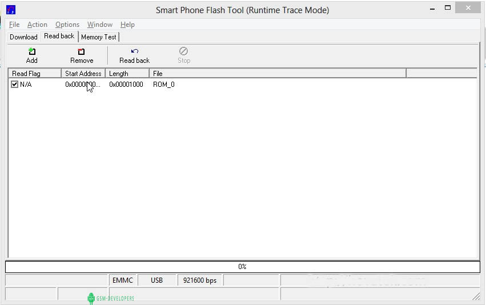
Task: Click the 921600 bps status field
Action: pyautogui.click(x=200, y=280)
